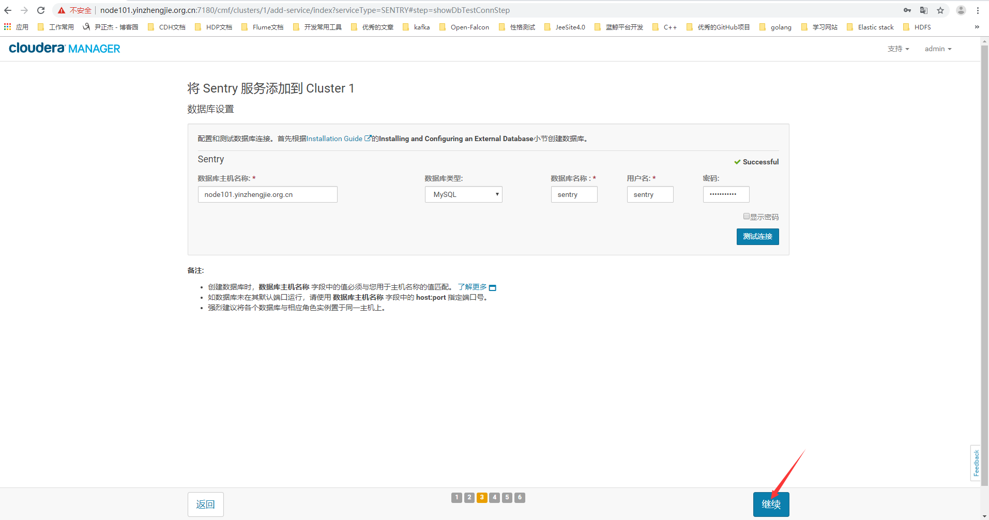Click the 测试连接 test connection button

tap(757, 237)
